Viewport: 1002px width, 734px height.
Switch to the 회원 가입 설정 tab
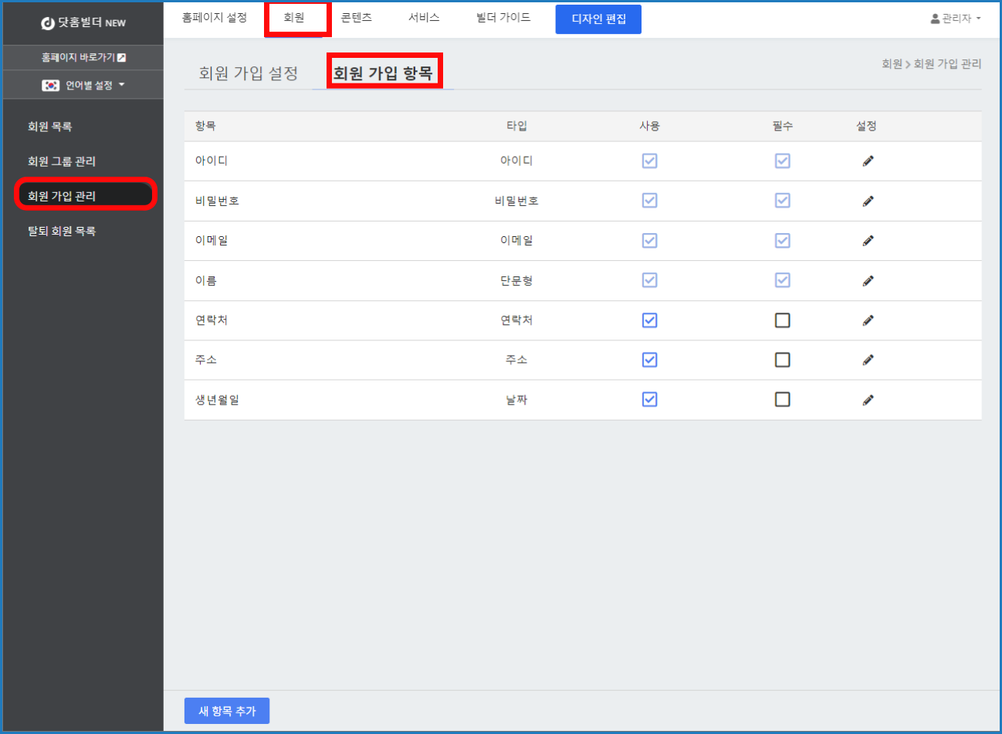point(248,73)
